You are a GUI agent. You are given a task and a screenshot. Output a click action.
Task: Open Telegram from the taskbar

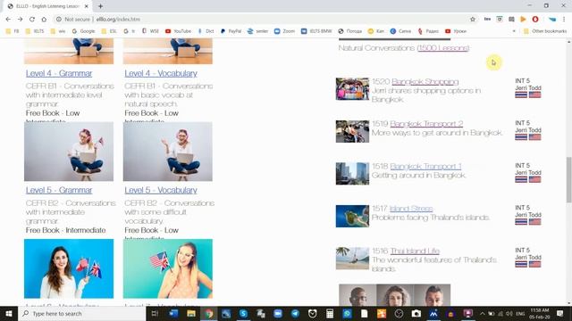click(x=295, y=313)
